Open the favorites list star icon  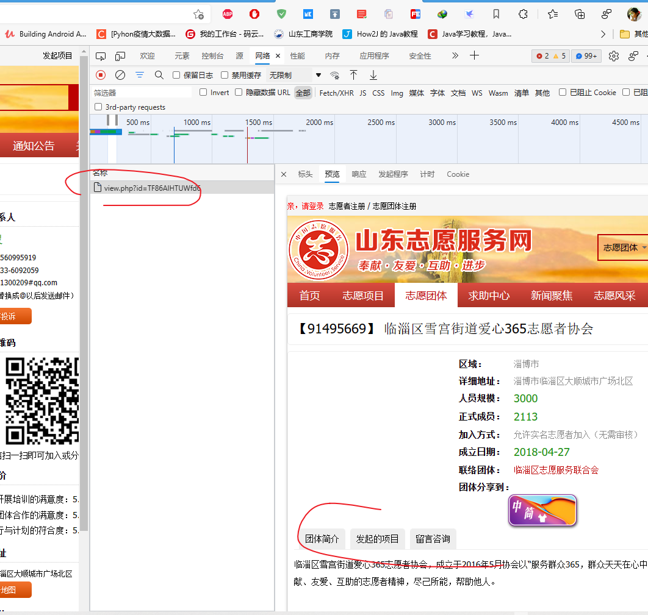pyautogui.click(x=553, y=15)
